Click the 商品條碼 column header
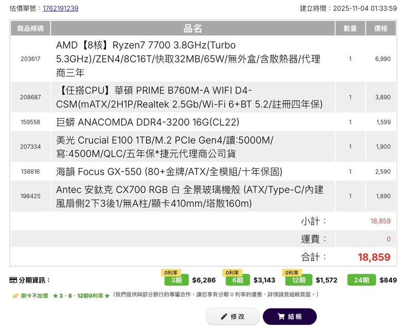 click(30, 28)
